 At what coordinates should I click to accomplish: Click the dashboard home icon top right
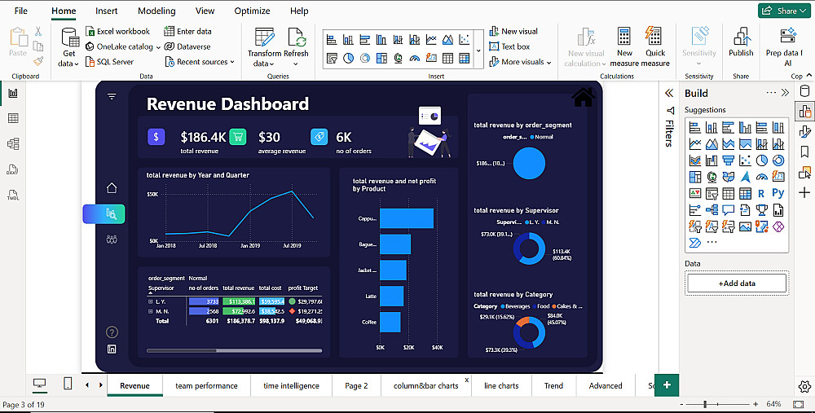583,97
